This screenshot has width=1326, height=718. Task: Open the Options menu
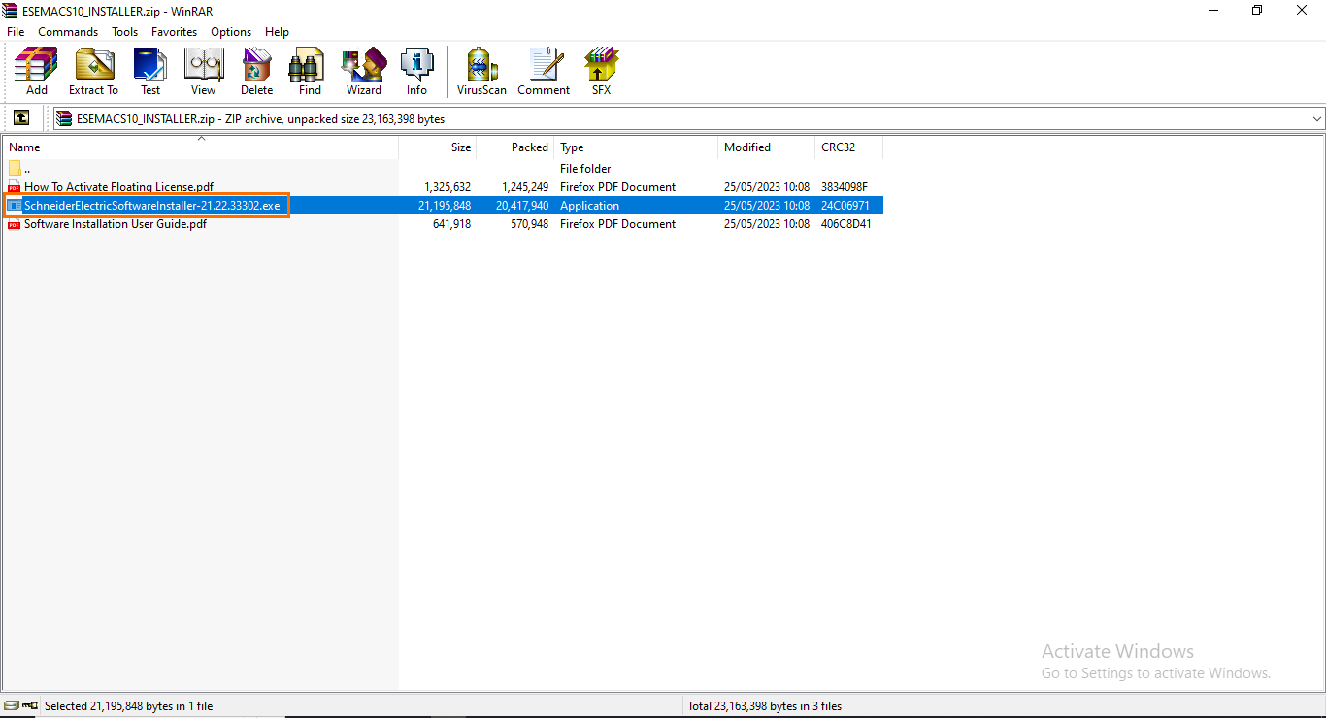(x=231, y=32)
